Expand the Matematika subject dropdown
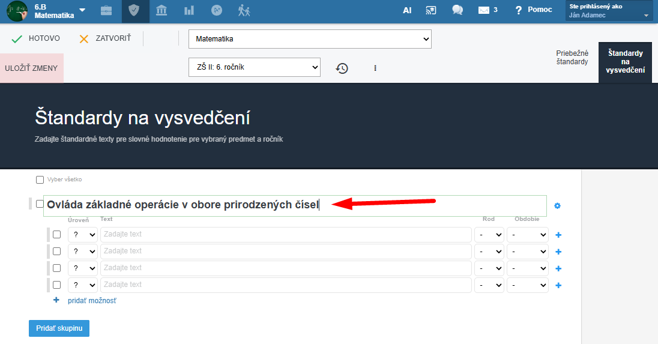658x344 pixels. coord(310,39)
